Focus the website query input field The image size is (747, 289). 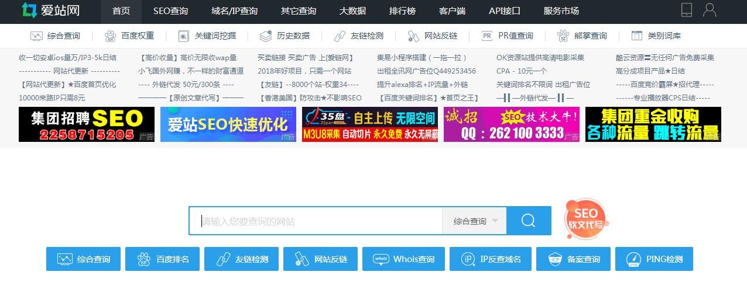tap(316, 221)
